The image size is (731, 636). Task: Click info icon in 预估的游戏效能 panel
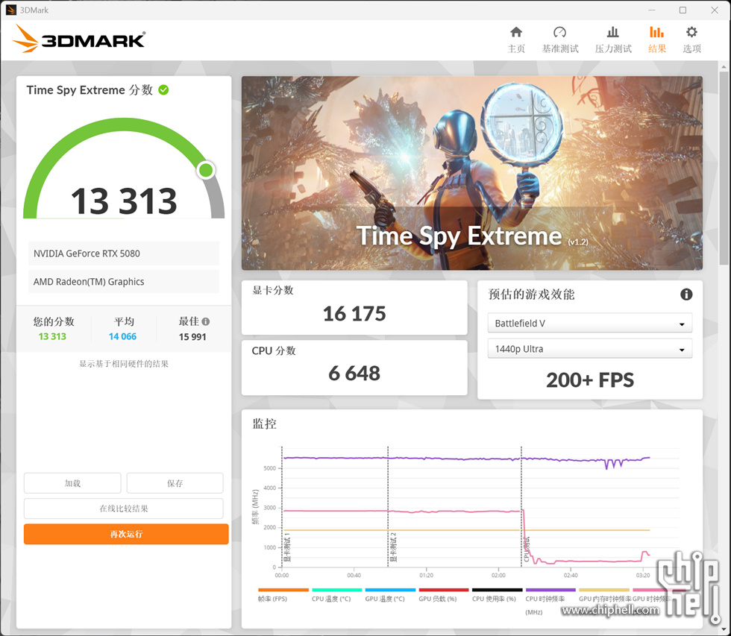click(x=686, y=295)
